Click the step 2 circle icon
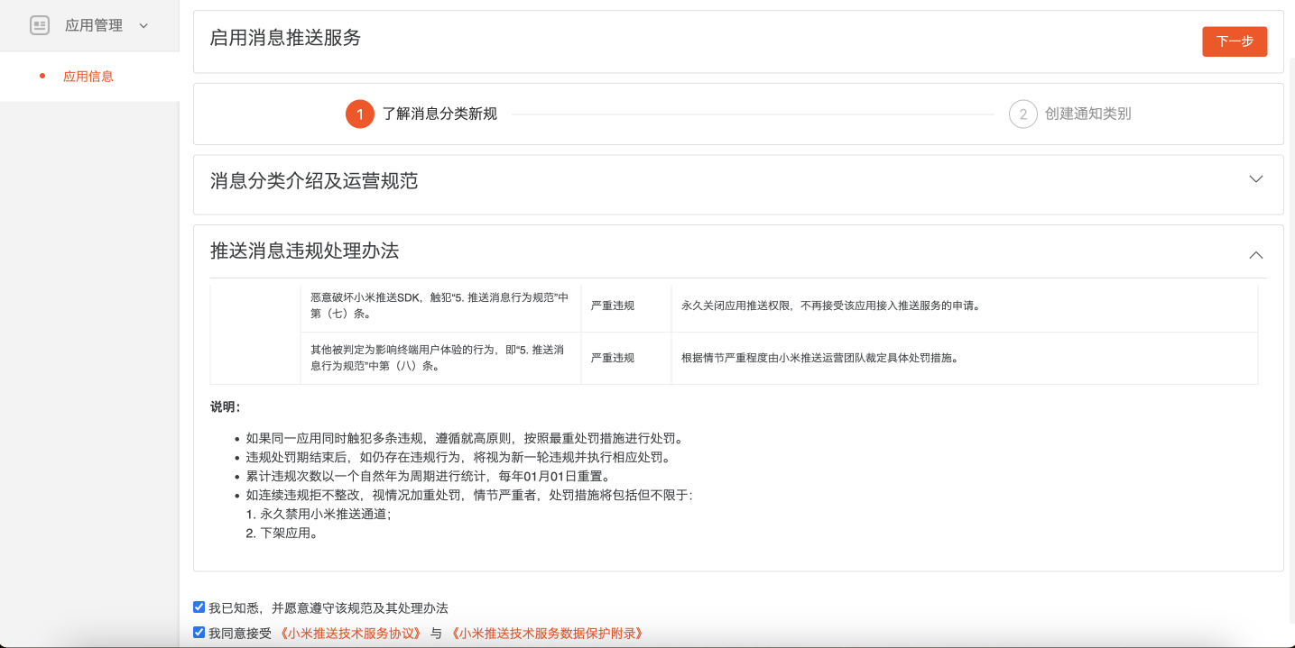This screenshot has width=1295, height=648. (x=1022, y=114)
